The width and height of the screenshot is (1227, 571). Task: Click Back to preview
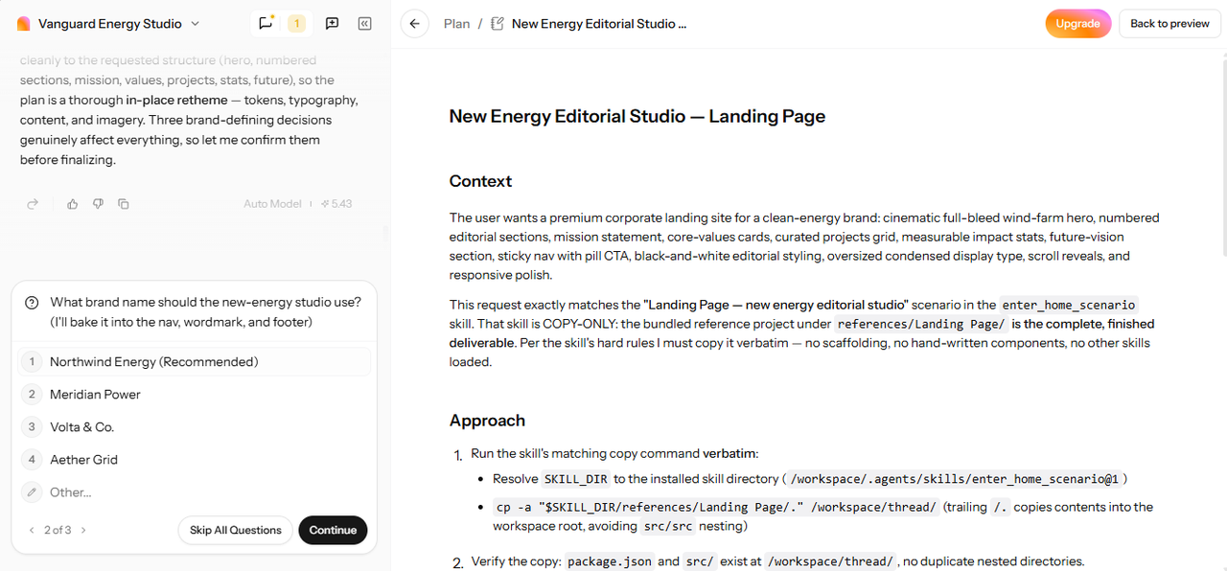(1169, 24)
